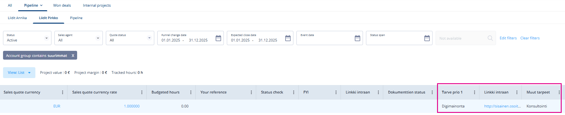Click the 0.00 budgeted hours cell

185,106
